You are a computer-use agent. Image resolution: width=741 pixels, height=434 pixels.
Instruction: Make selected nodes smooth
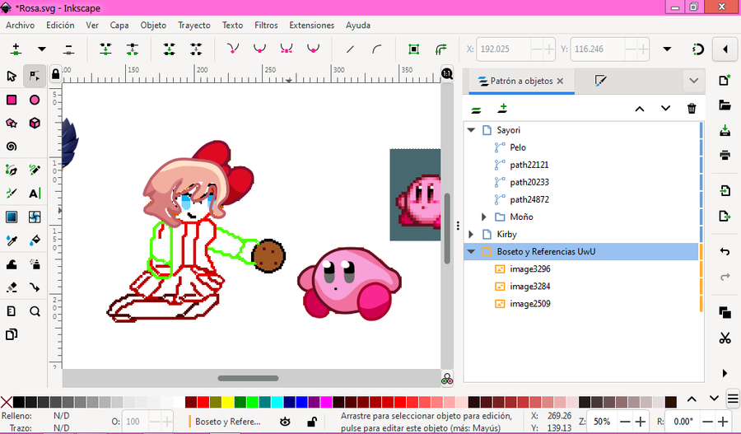pos(259,49)
